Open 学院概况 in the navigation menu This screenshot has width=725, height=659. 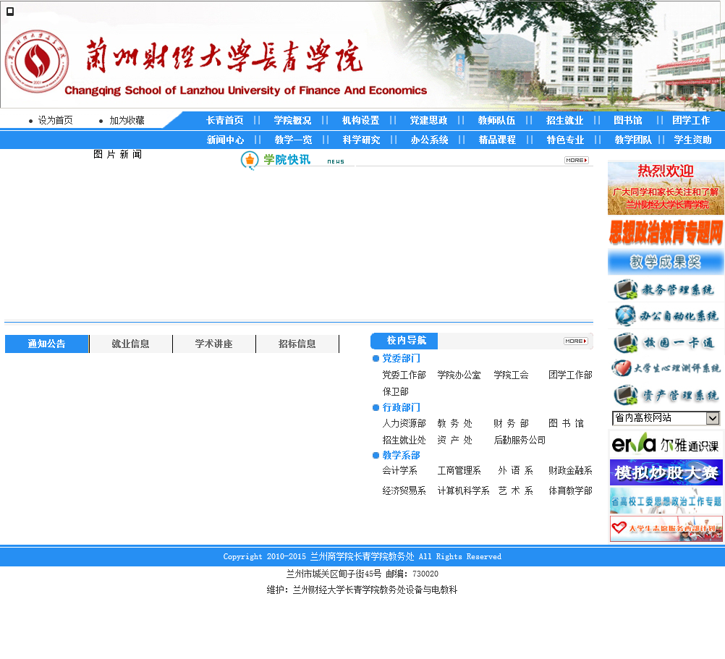[292, 121]
